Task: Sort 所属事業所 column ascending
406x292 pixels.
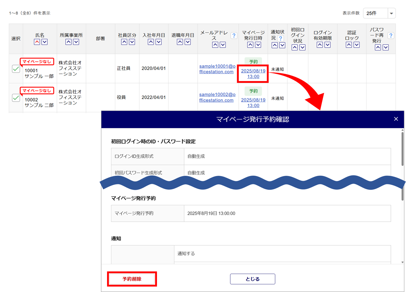Action: [68, 42]
